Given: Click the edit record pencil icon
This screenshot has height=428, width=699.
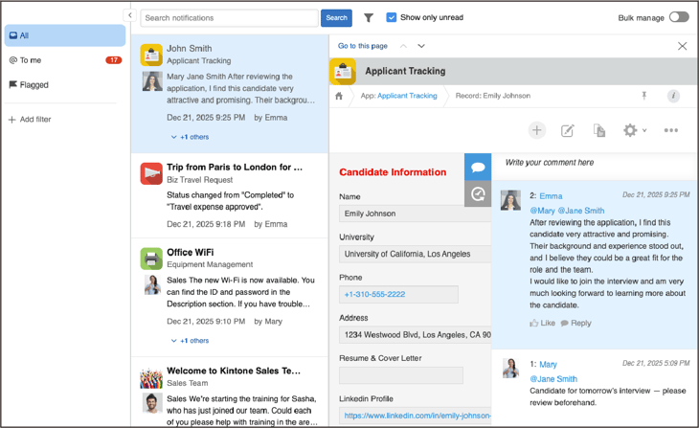Looking at the screenshot, I should coord(567,130).
